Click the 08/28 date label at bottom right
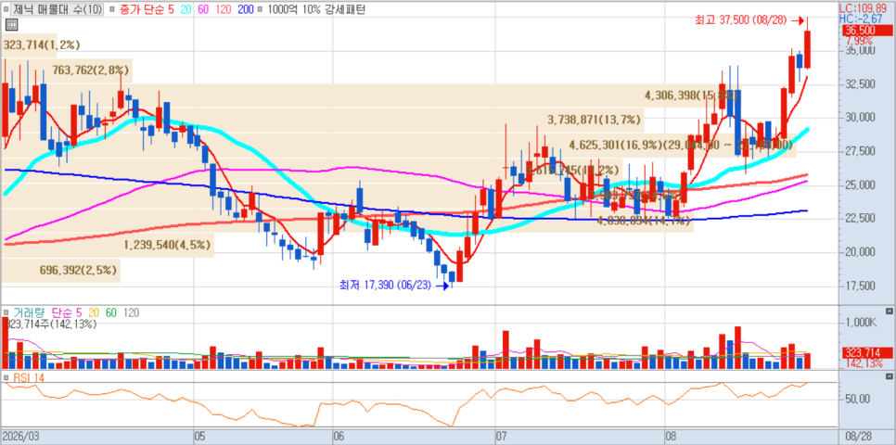Image resolution: width=896 pixels, height=445 pixels. coord(858,437)
